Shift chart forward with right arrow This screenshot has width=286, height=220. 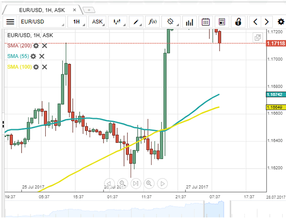click(266, 22)
